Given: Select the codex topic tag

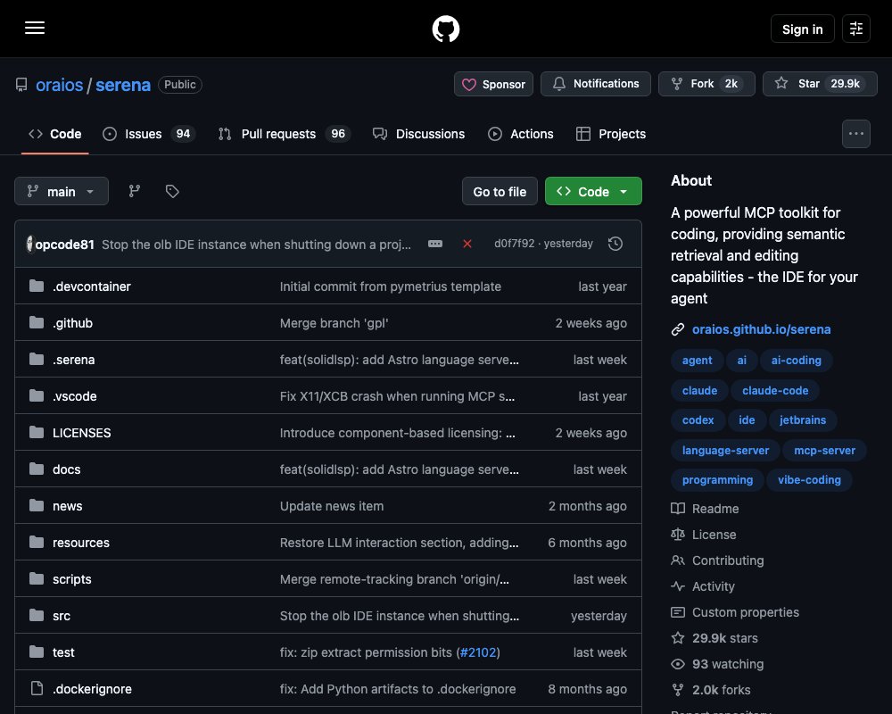Looking at the screenshot, I should click(x=698, y=420).
